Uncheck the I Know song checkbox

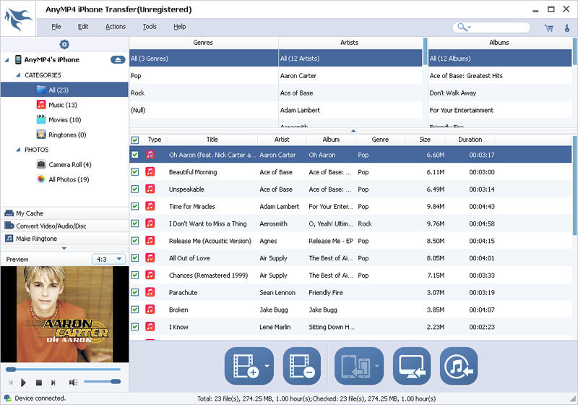coord(135,326)
